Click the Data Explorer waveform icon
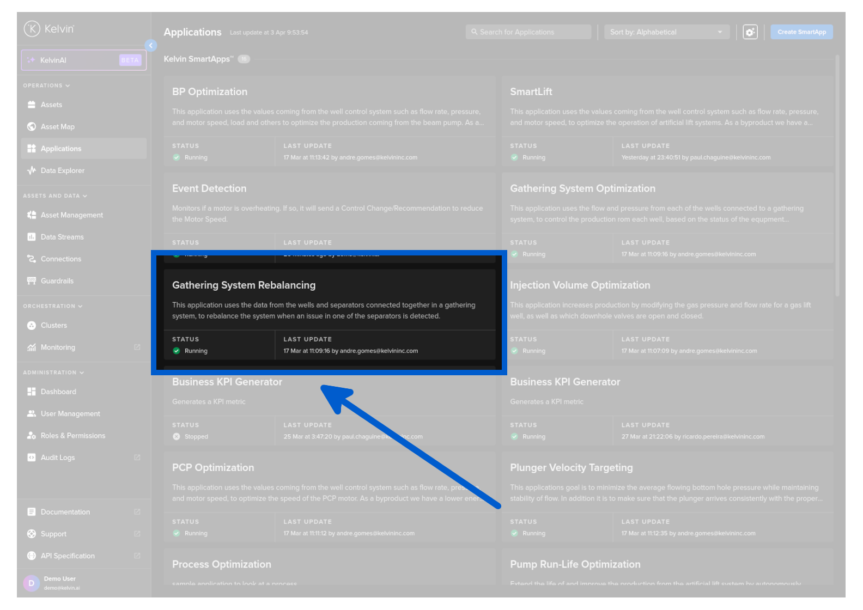 click(32, 170)
